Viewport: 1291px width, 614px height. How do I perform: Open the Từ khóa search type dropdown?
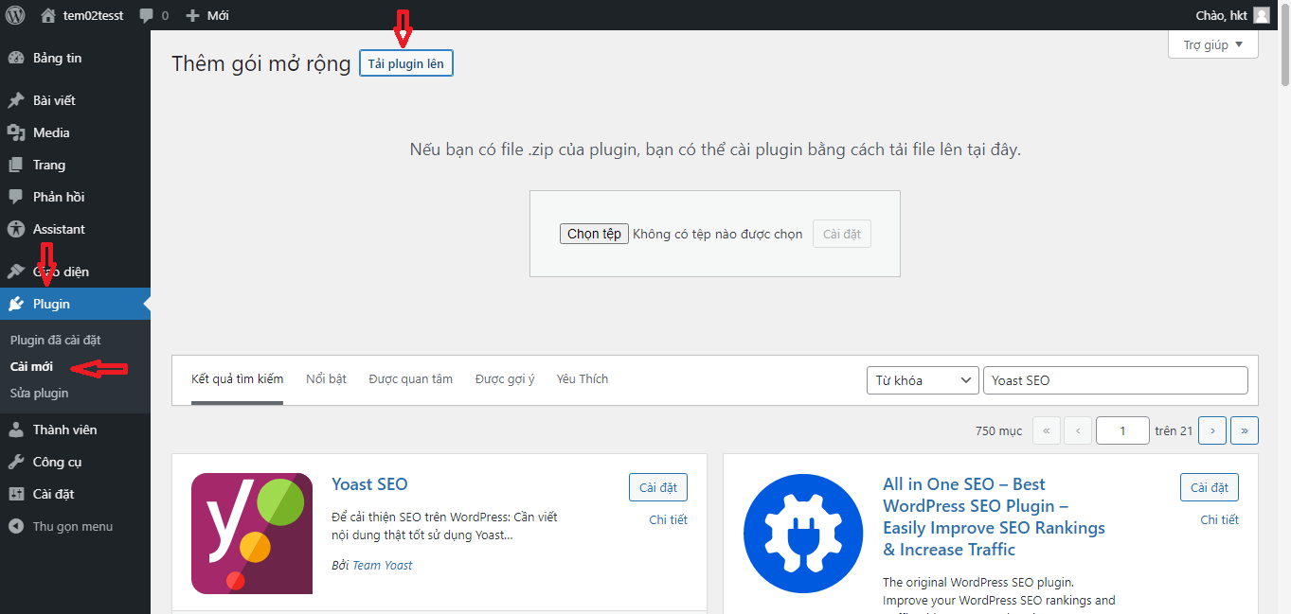(923, 380)
